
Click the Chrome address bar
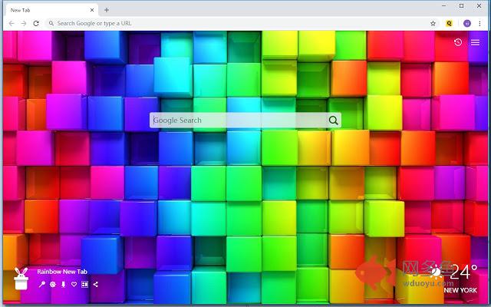click(x=241, y=24)
